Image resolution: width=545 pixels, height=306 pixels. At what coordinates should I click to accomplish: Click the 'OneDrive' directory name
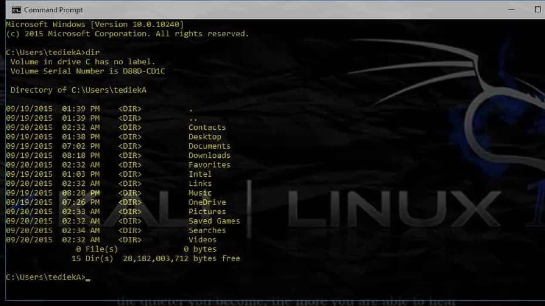pyautogui.click(x=207, y=202)
